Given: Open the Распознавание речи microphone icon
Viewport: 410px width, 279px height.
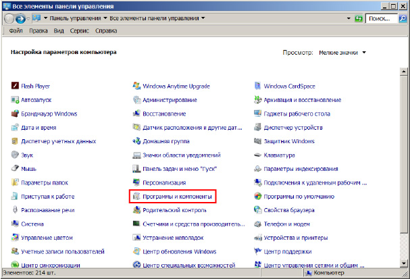Looking at the screenshot, I should pos(15,209).
